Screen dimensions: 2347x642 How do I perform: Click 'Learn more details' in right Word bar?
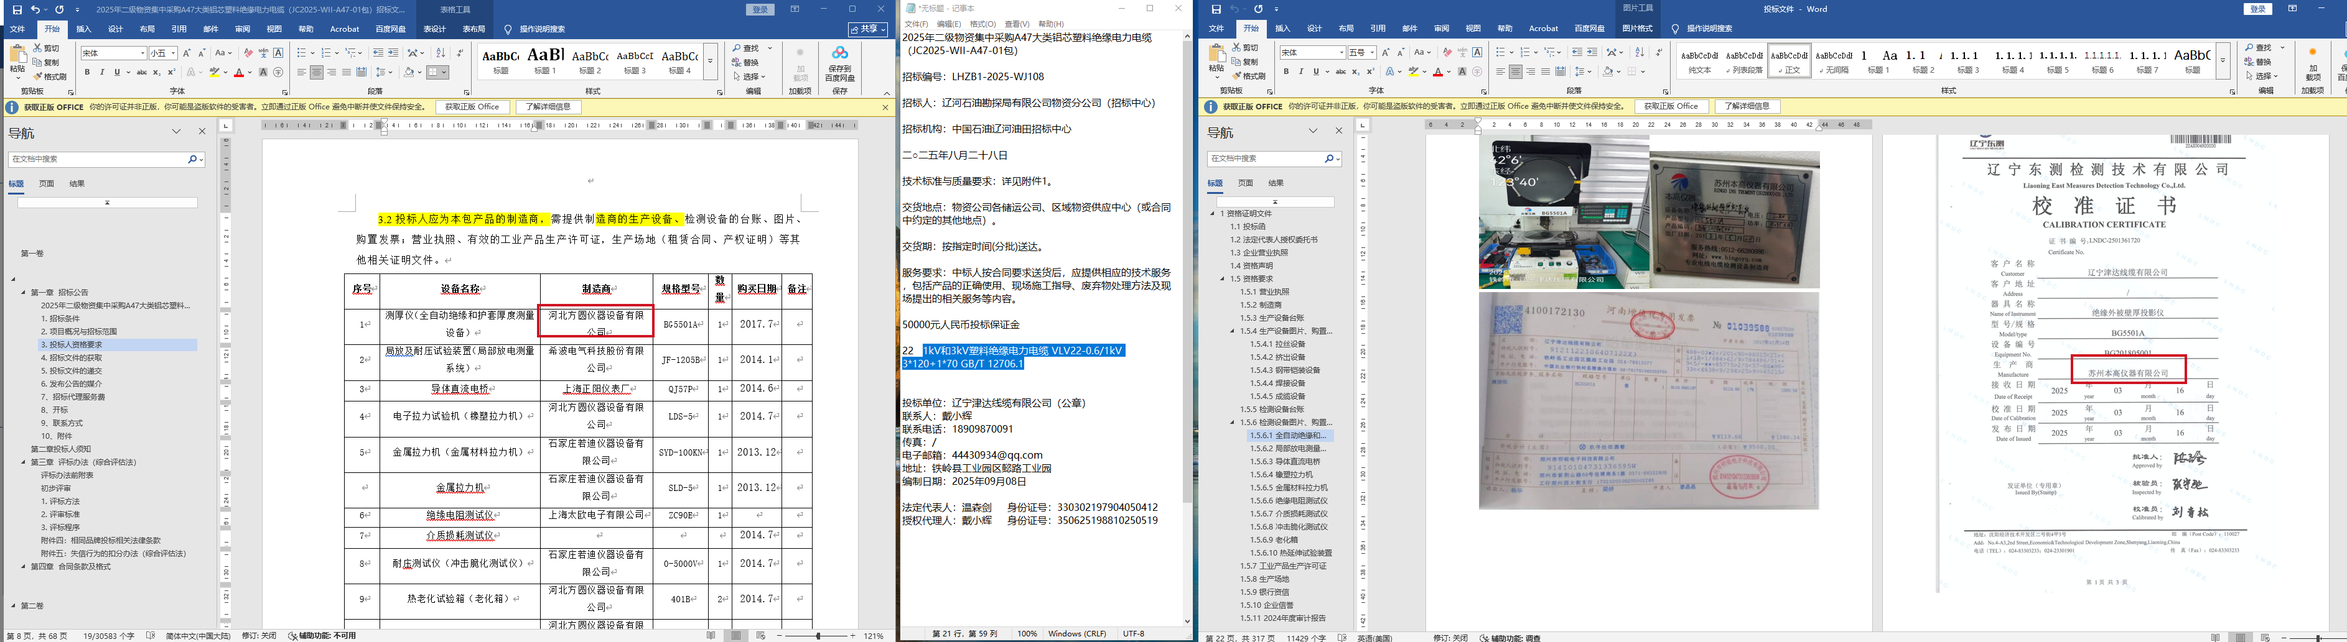coord(1747,106)
